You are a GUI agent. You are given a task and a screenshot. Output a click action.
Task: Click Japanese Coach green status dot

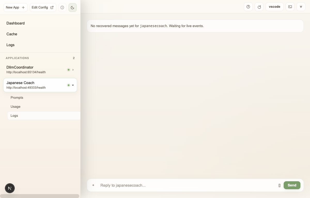pyautogui.click(x=68, y=85)
